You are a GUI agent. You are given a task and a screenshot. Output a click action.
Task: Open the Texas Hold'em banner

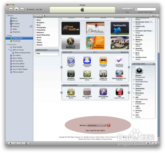tap(71, 28)
